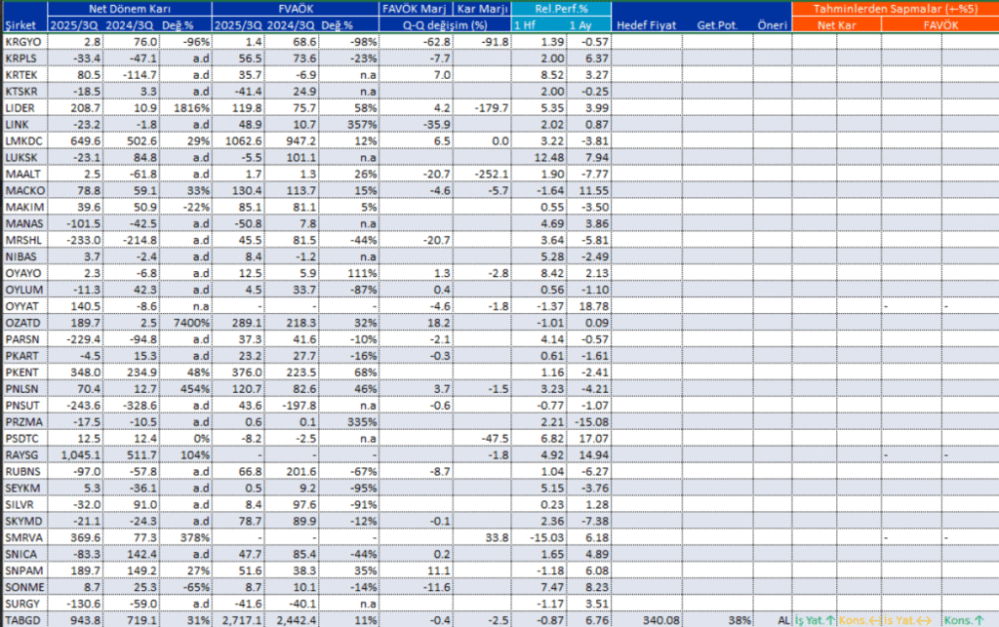Select the LMKDC company cell
This screenshot has height=627, width=999.
click(24, 141)
